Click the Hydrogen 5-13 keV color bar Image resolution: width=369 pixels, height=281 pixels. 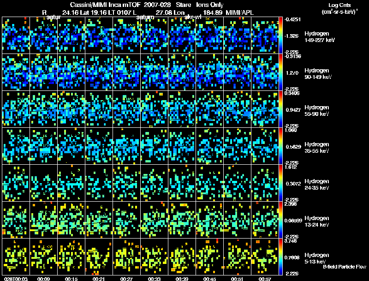click(280, 257)
